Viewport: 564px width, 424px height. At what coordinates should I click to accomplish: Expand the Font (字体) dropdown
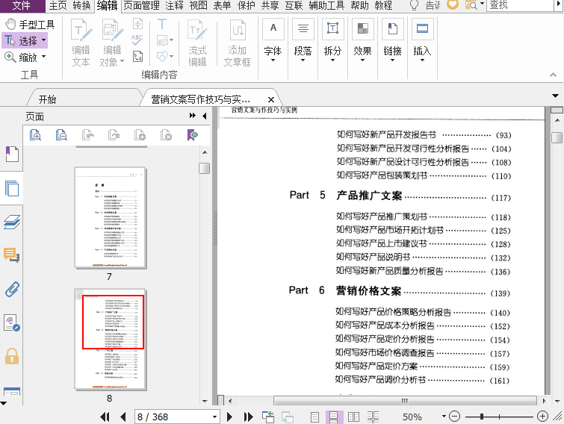coord(273,63)
